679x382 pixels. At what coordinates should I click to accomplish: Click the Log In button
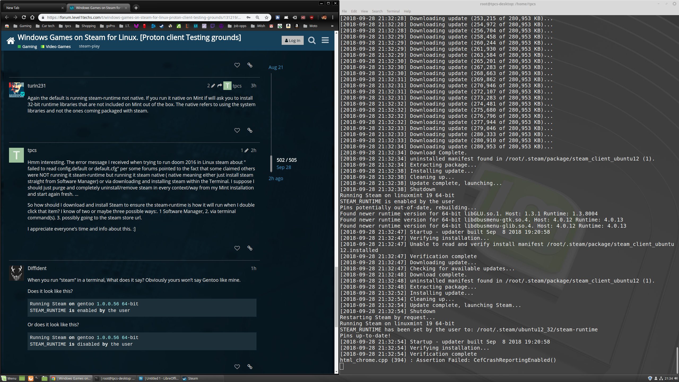click(292, 40)
